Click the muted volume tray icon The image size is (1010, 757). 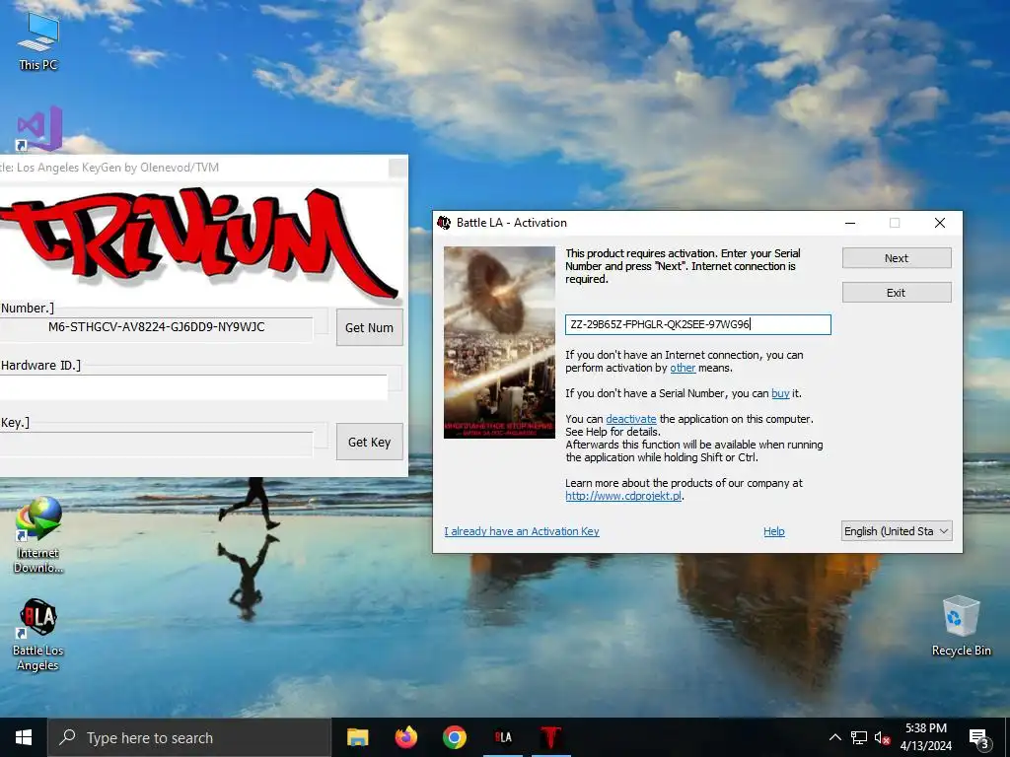883,737
